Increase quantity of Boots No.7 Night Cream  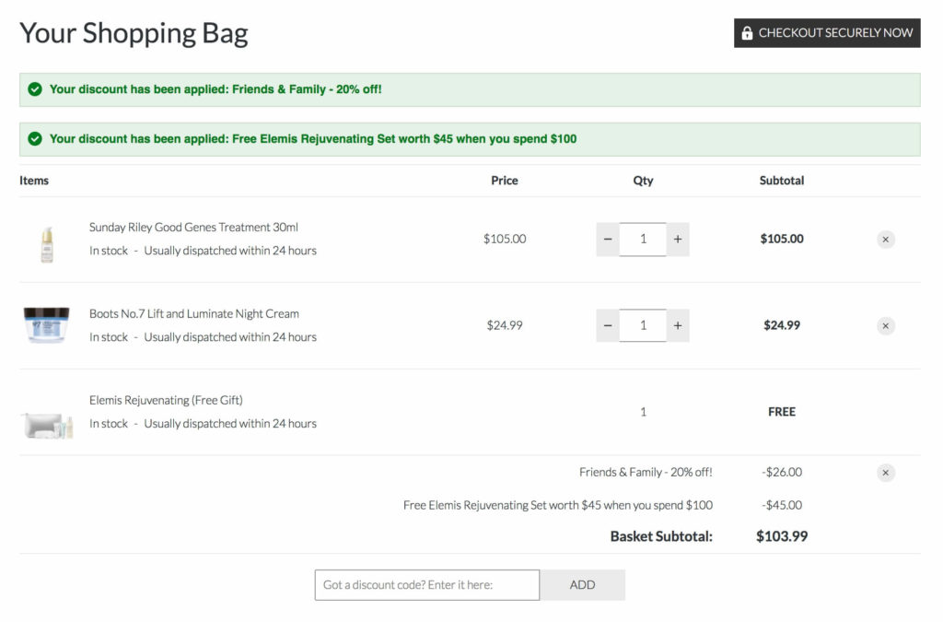[x=678, y=325]
